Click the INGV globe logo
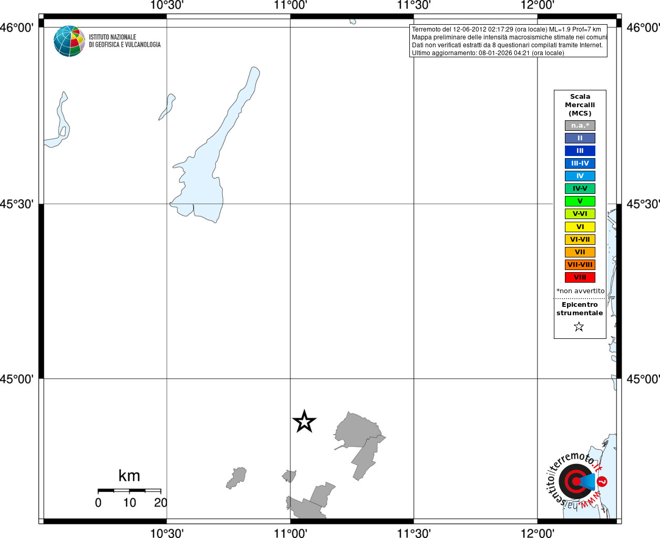Screen dimensions: 660x538 pos(69,41)
